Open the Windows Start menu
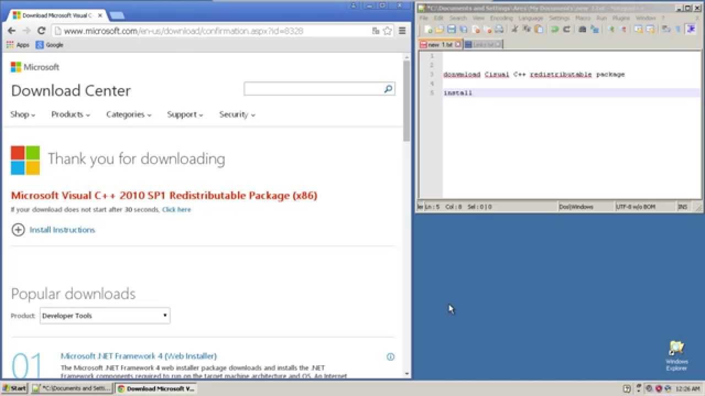 14,388
